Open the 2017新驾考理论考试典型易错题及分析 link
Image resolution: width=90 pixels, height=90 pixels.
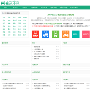coord(65,26)
